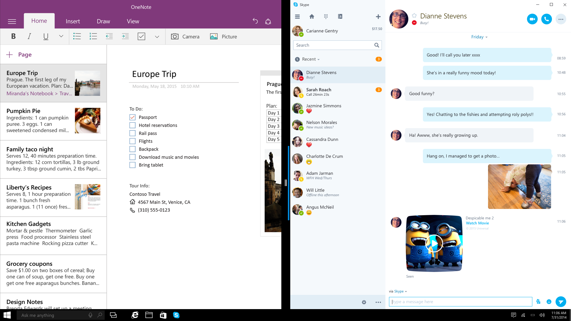Open the Skype contacts book icon
571x321 pixels.
340,17
